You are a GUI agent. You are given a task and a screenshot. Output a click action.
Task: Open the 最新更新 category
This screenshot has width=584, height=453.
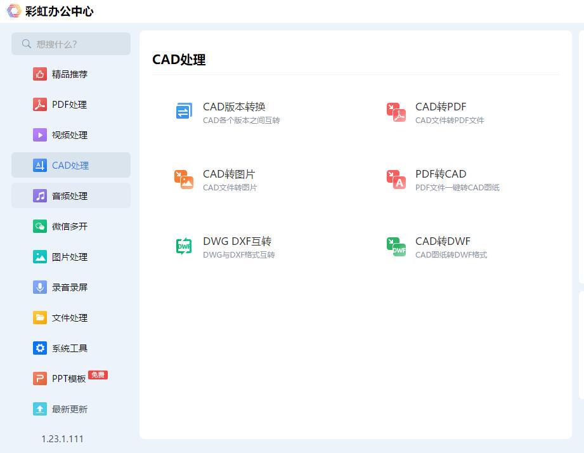coord(70,409)
